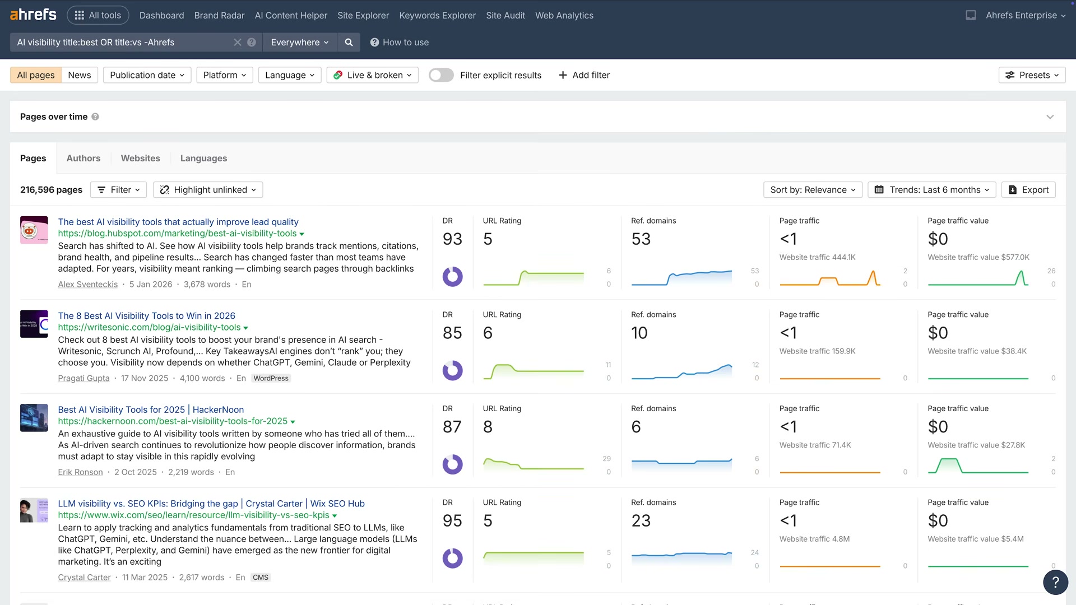This screenshot has height=605, width=1076.
Task: Select the All pages option
Action: (36, 75)
